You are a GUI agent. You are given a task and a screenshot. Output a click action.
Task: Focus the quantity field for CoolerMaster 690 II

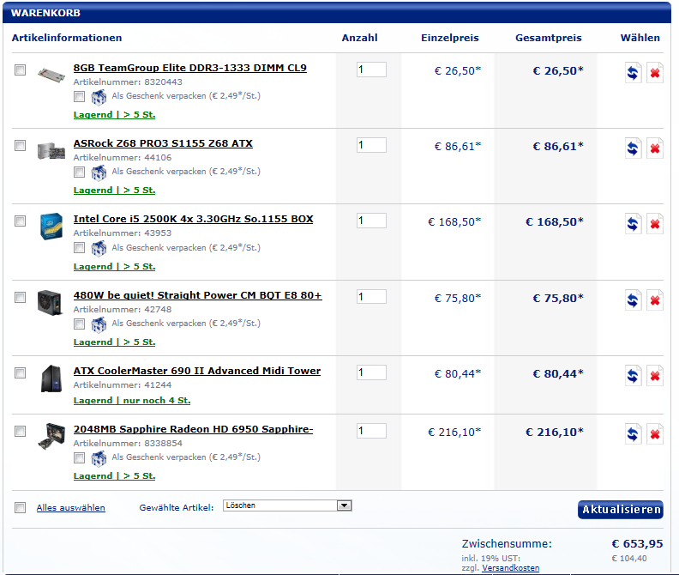[371, 372]
